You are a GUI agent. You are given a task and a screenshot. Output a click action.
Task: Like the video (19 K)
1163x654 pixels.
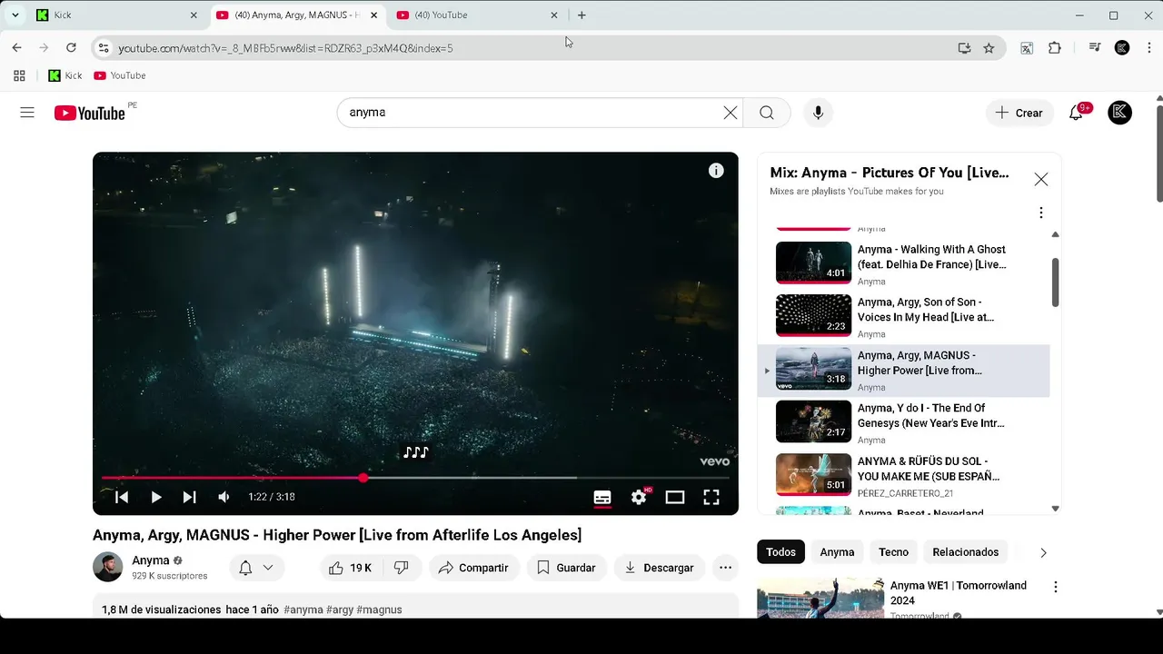pos(351,568)
